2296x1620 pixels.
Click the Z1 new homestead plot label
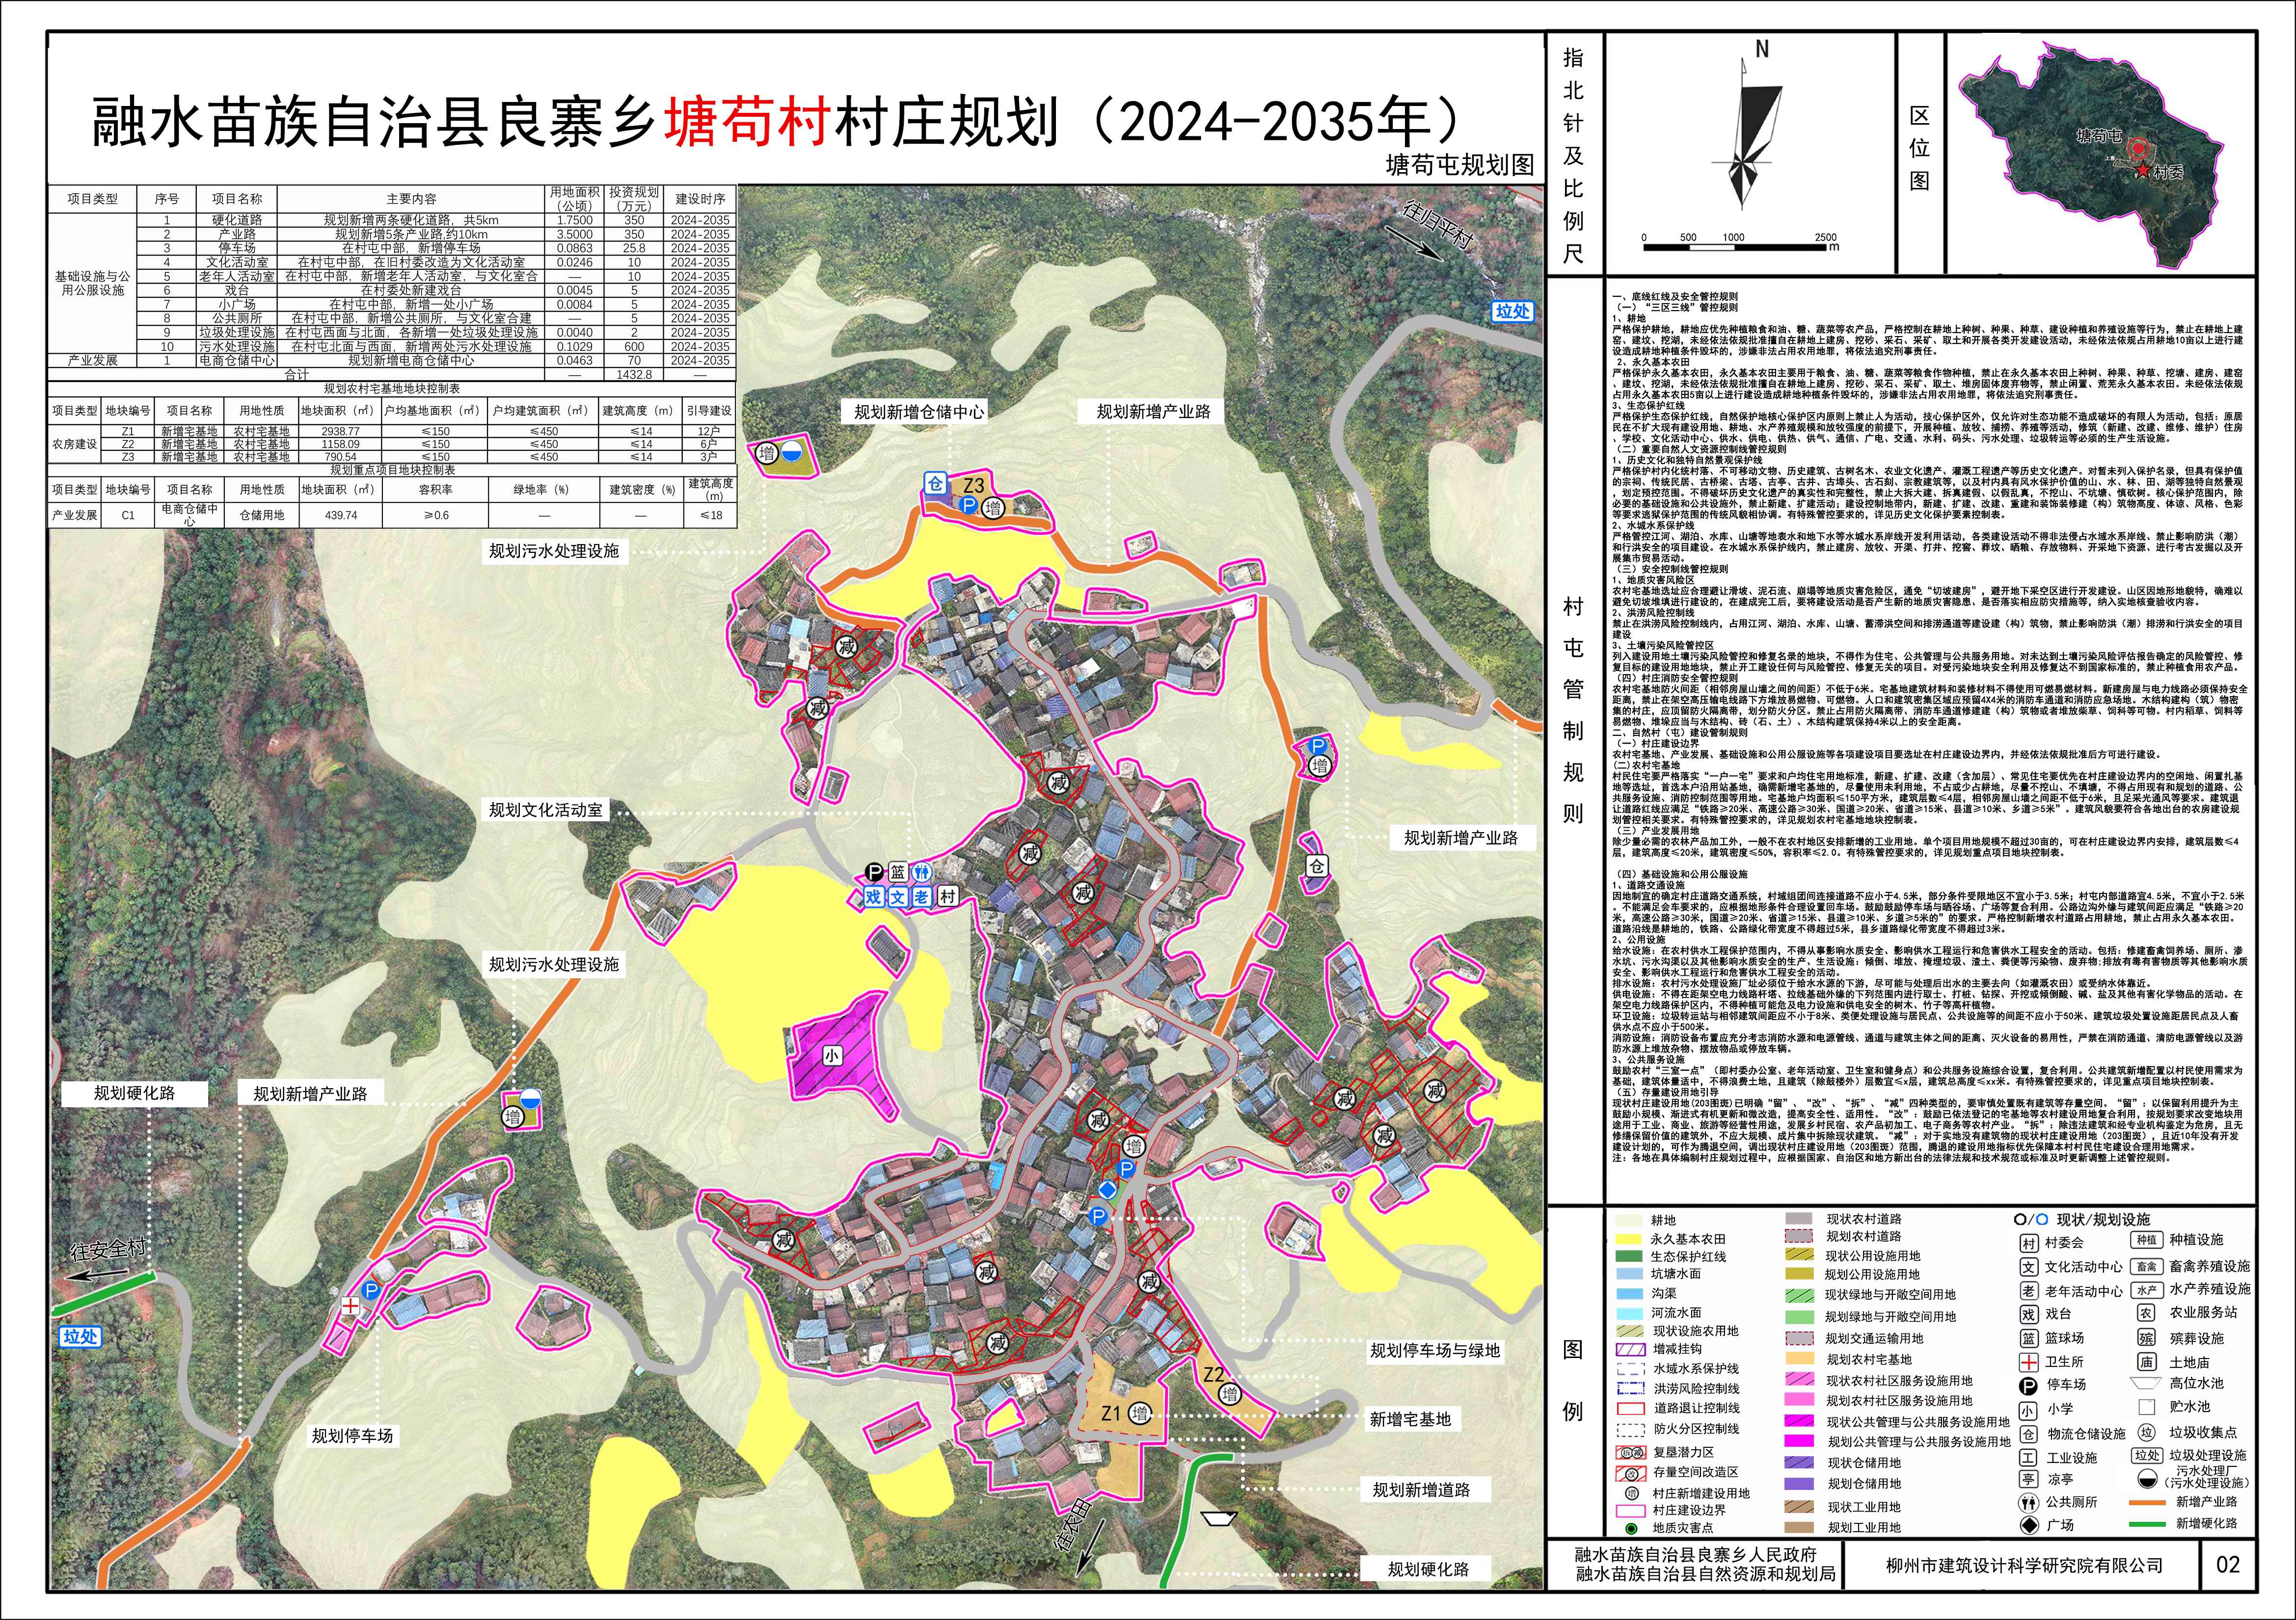[x=1112, y=1413]
